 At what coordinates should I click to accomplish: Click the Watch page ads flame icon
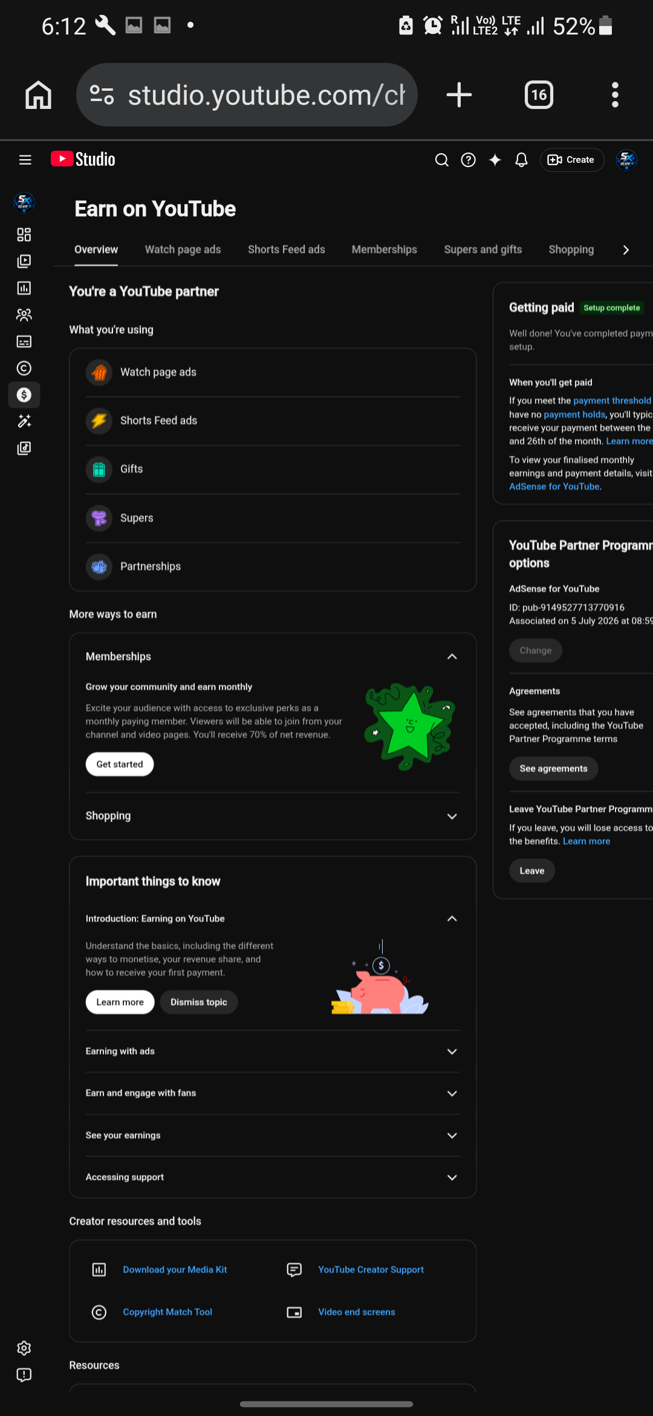click(x=99, y=372)
